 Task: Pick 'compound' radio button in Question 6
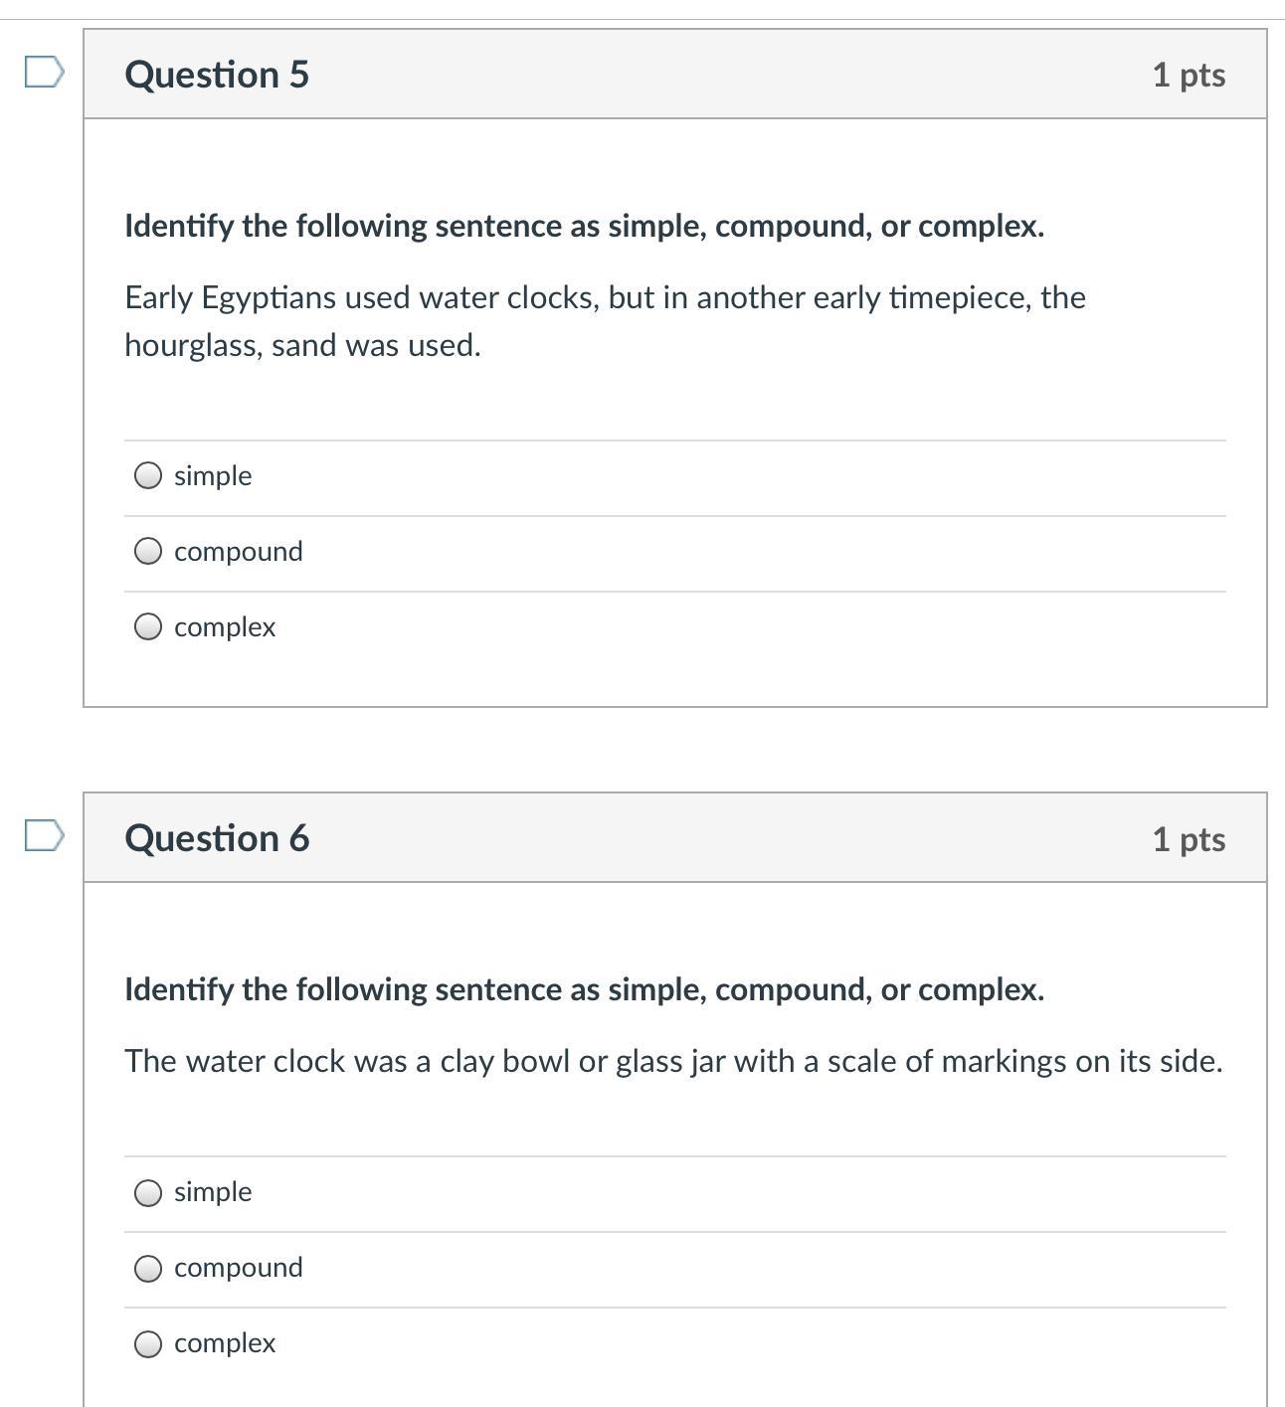[x=148, y=1268]
